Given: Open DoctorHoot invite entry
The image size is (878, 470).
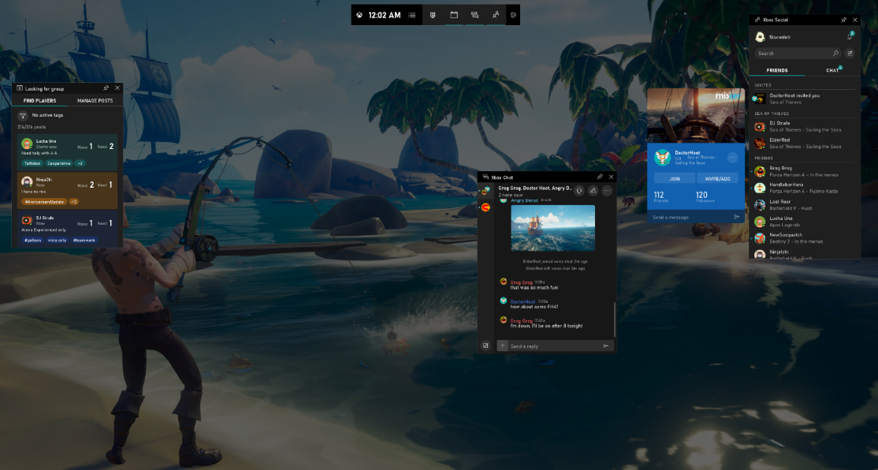Looking at the screenshot, I should point(805,99).
